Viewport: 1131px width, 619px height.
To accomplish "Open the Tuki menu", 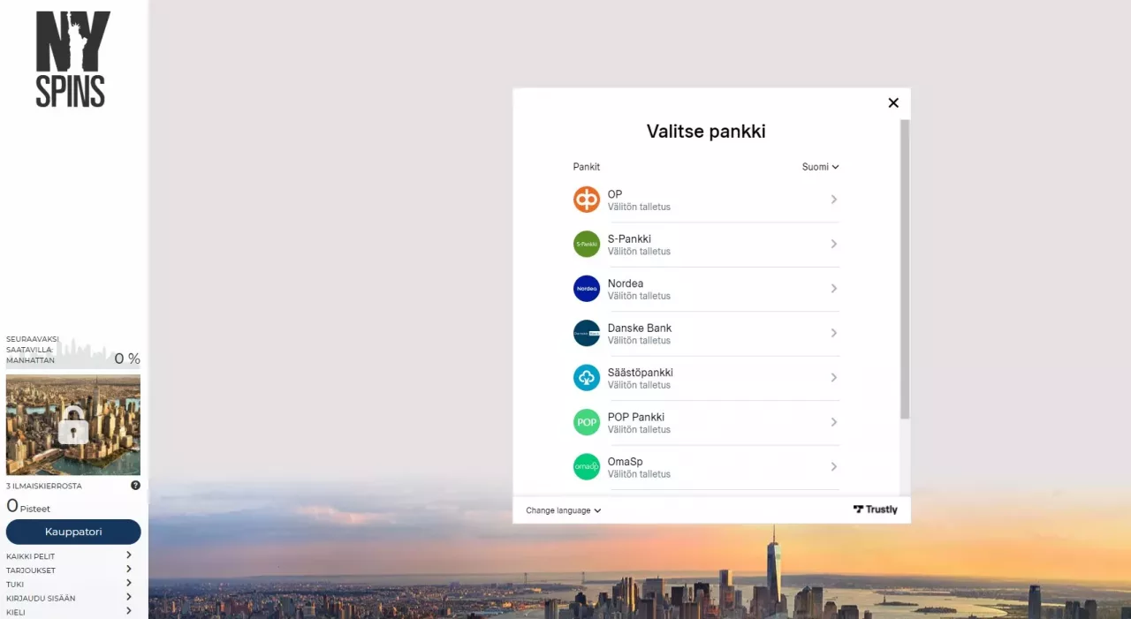I will tap(69, 584).
